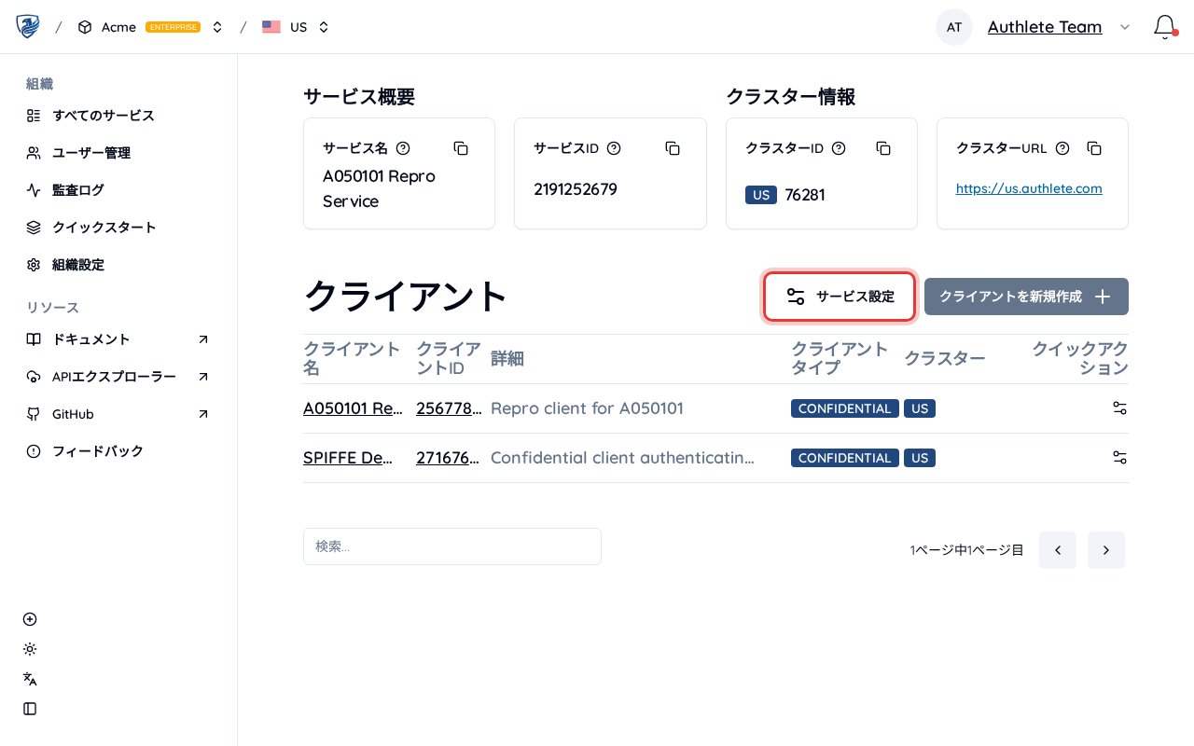This screenshot has height=746, width=1194.
Task: Click the Authlete shield logo
Action: [x=28, y=27]
